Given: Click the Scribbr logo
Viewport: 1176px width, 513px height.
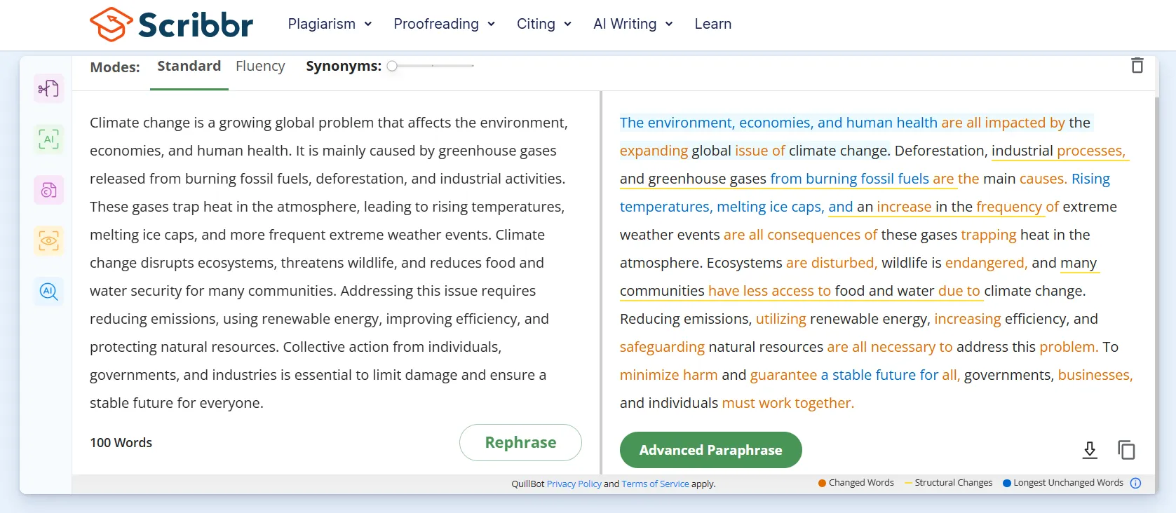Looking at the screenshot, I should [x=172, y=25].
